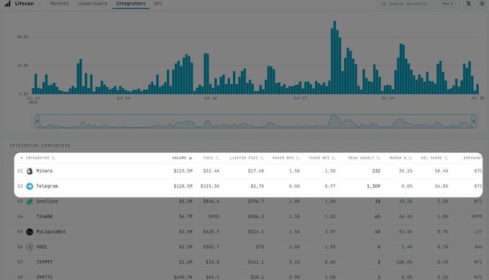Click the Volume column descending arrow icon
489x280 pixels.
191,158
